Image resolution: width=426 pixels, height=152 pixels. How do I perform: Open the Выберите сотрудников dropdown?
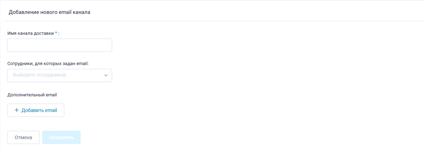pos(60,75)
